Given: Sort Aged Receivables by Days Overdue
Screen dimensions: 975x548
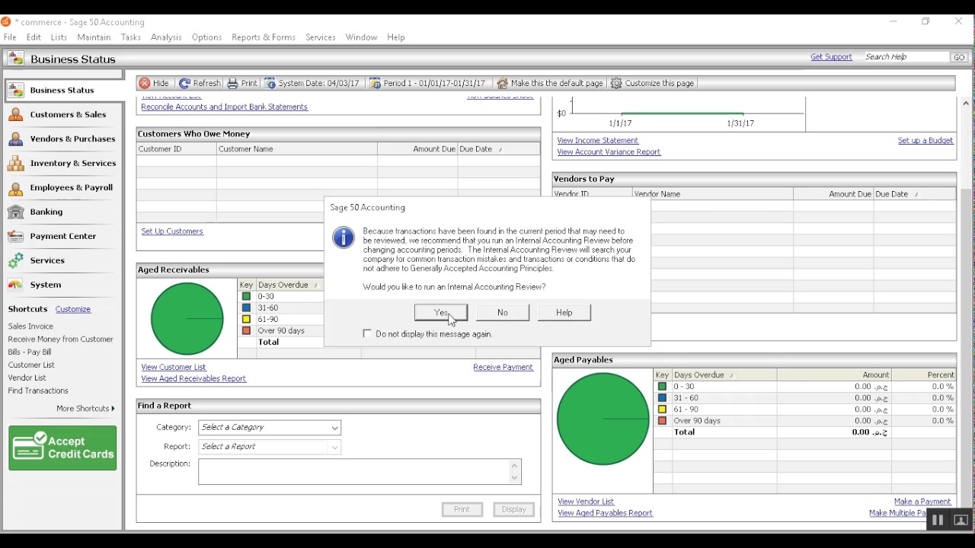Looking at the screenshot, I should pyautogui.click(x=315, y=285).
